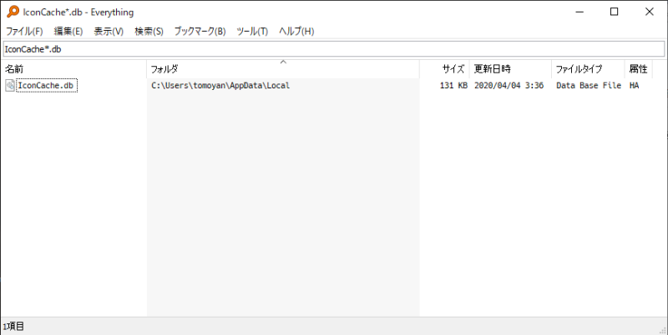Select the IconCache.db file name
Screen dimensions: 668x335
tap(47, 86)
